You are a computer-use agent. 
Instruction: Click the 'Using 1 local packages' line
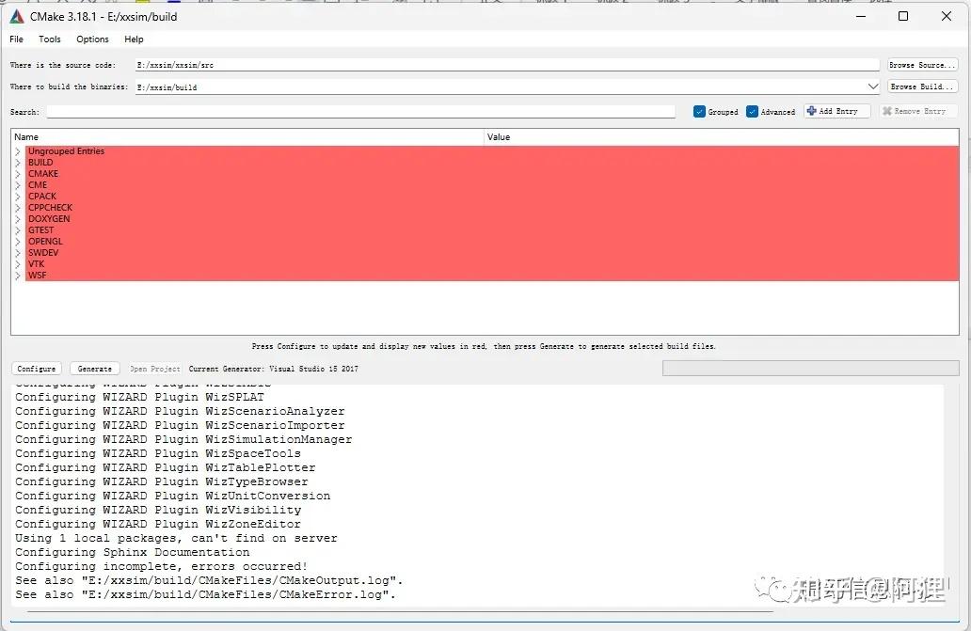177,538
